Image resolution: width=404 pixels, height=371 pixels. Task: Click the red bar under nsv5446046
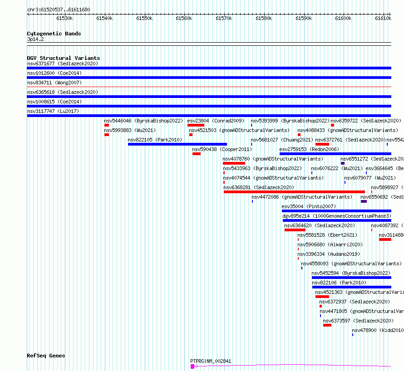point(107,125)
